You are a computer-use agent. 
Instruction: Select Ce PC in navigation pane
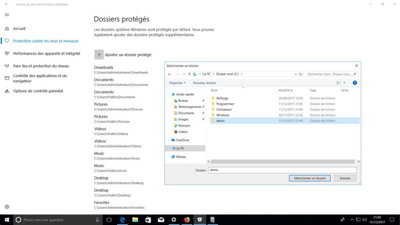pos(185,148)
